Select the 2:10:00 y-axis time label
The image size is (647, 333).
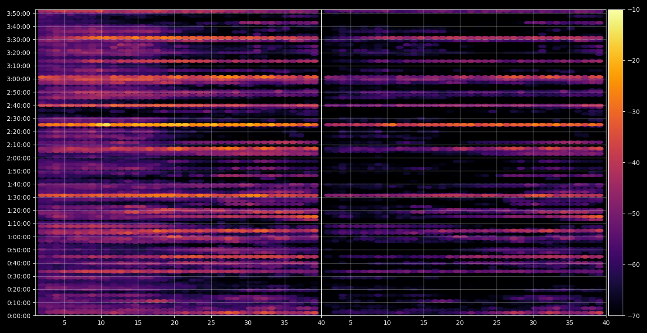(x=19, y=145)
